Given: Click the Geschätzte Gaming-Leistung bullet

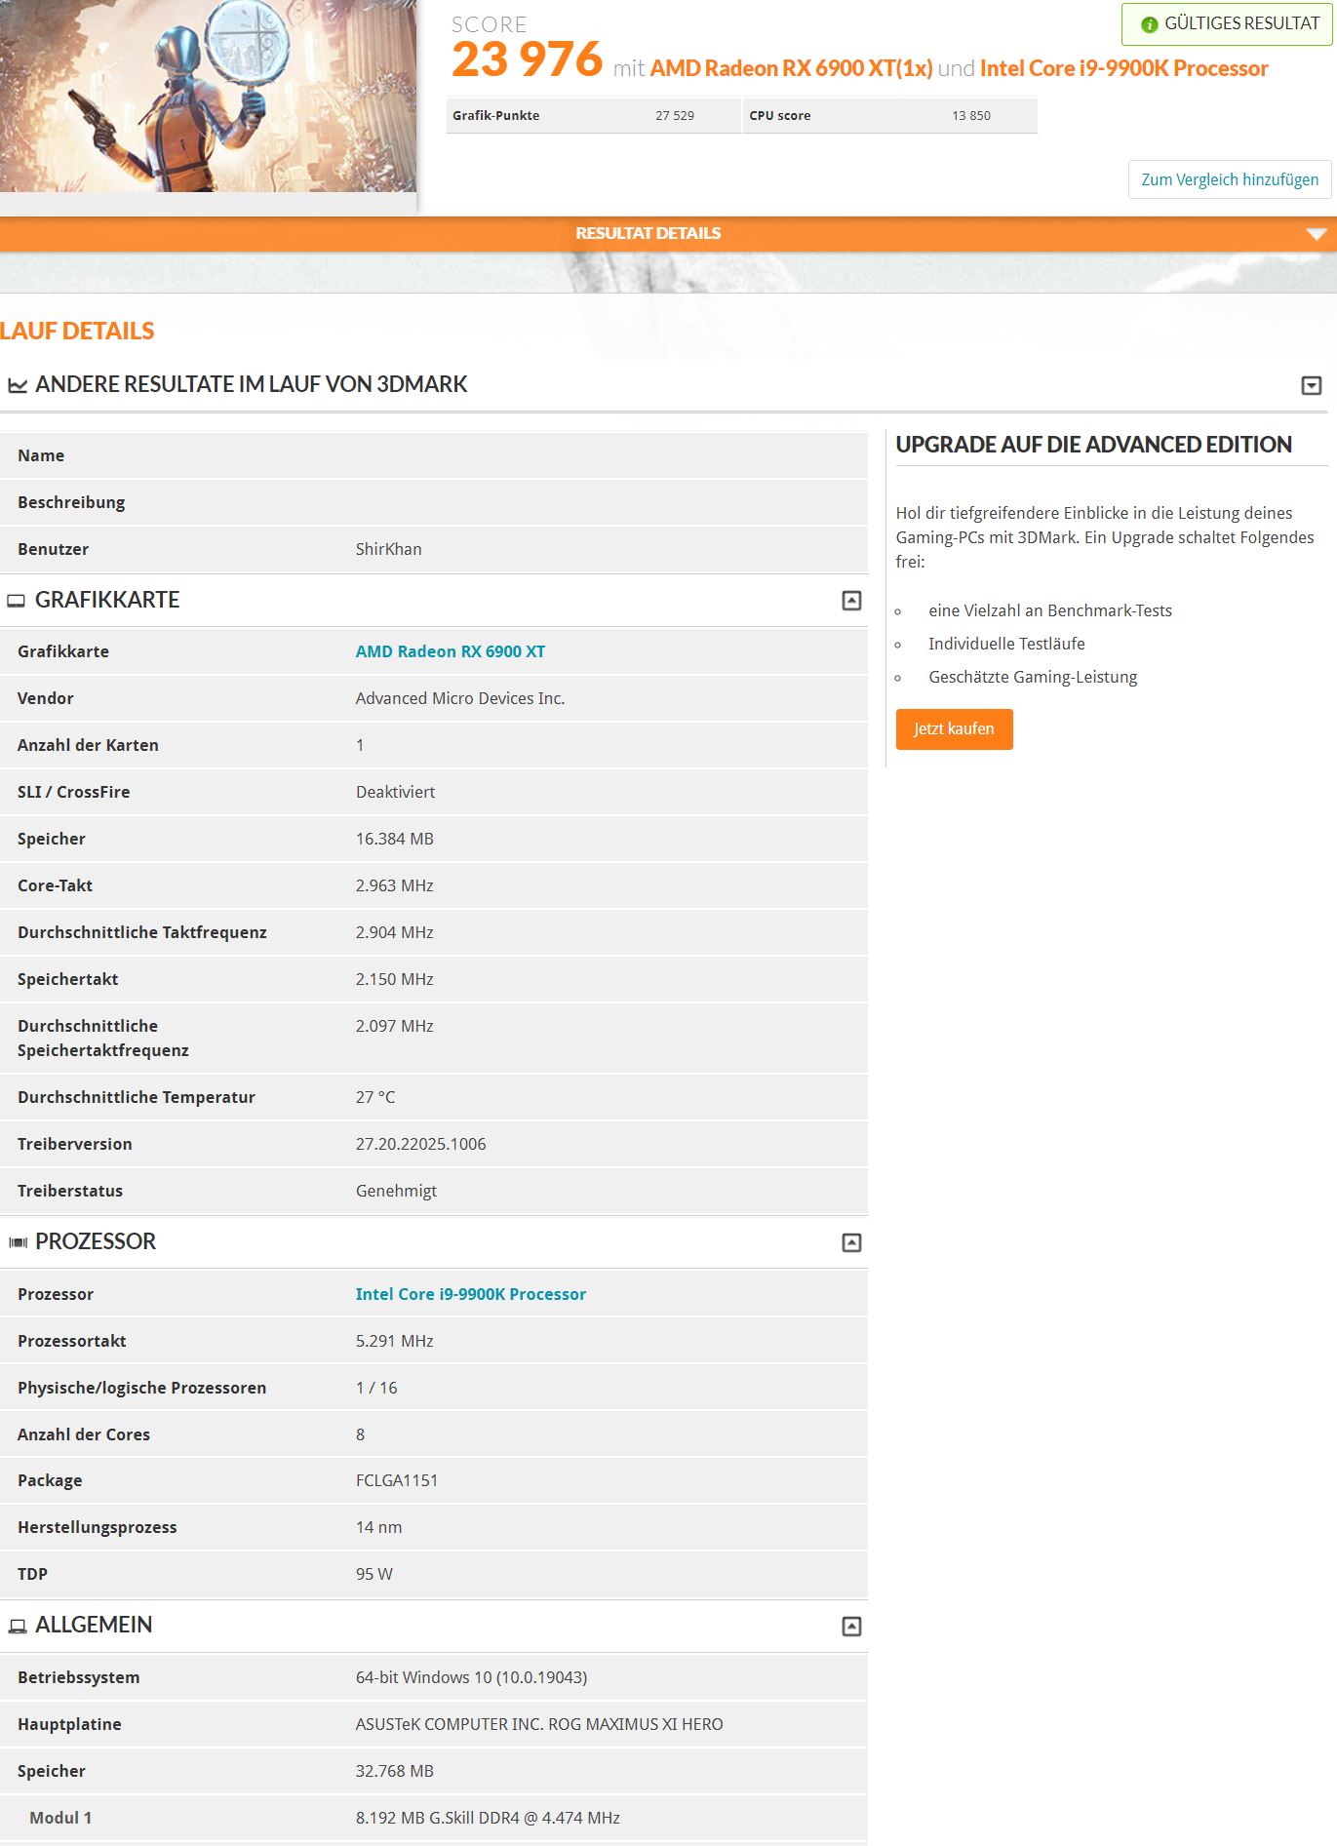Looking at the screenshot, I should click(x=1033, y=677).
